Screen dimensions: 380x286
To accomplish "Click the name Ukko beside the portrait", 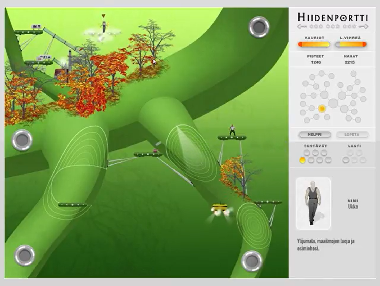I will click(x=353, y=207).
